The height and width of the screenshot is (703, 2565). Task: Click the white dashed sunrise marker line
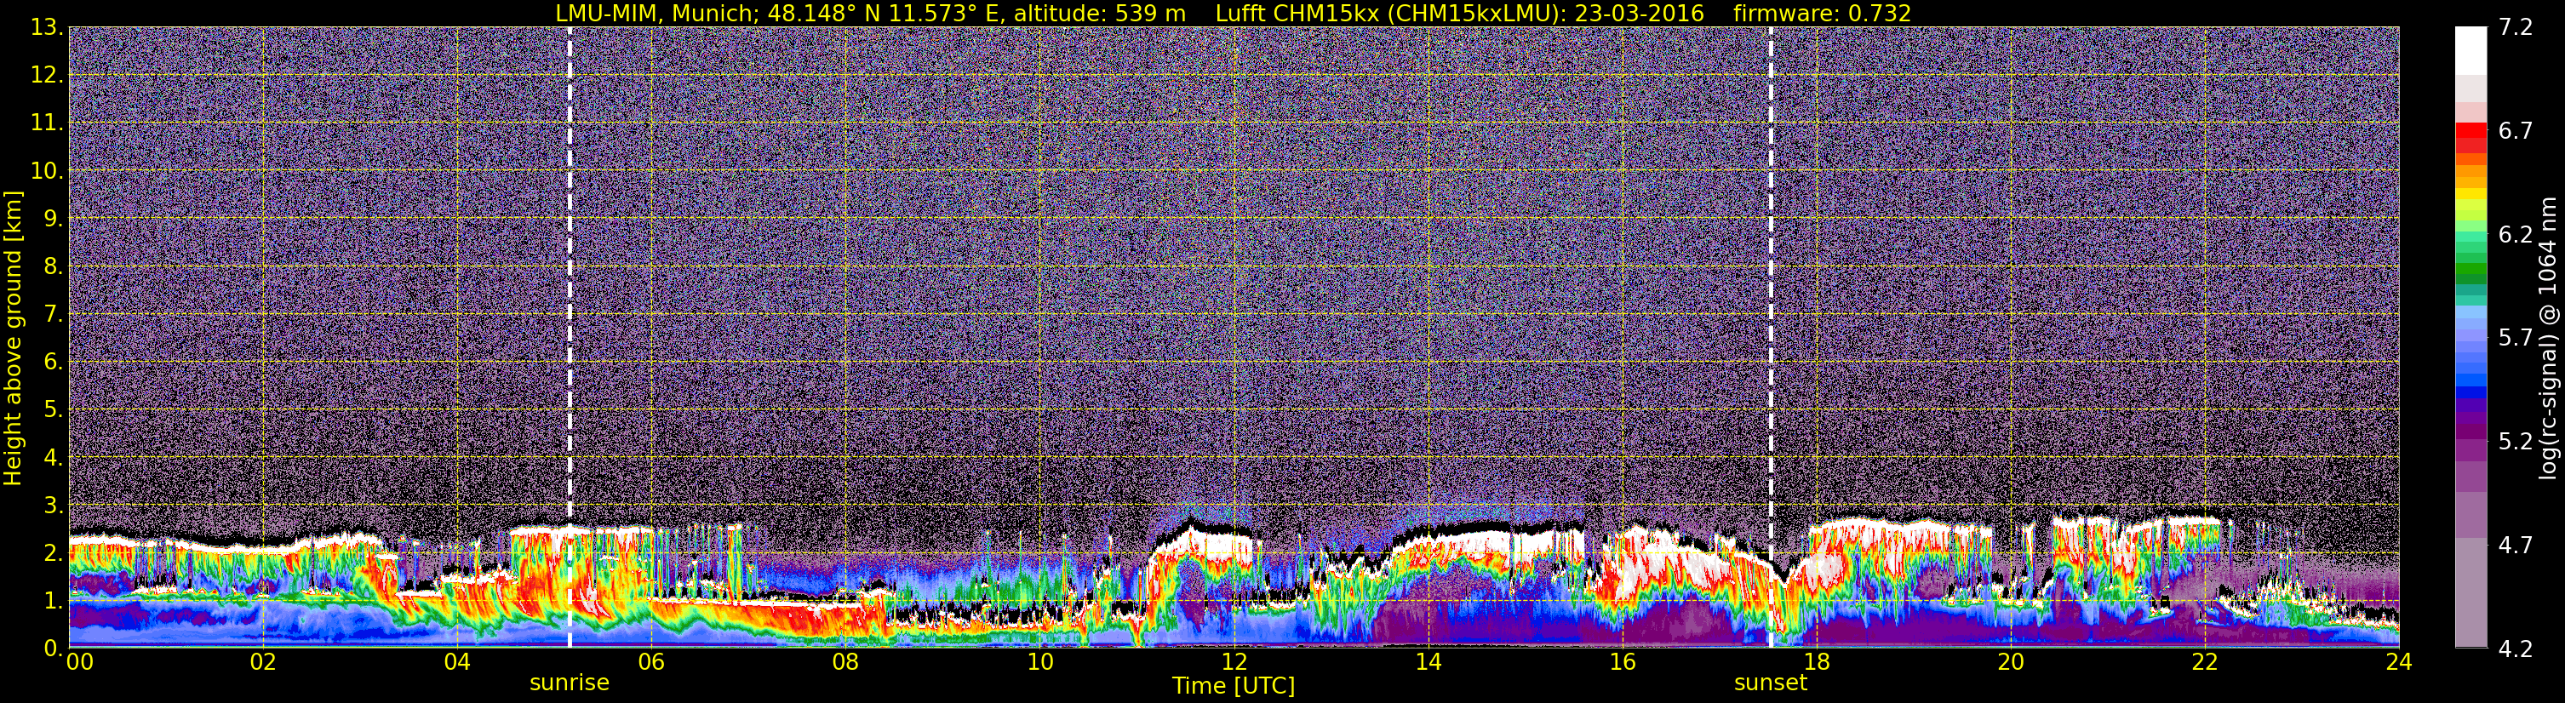tap(570, 336)
